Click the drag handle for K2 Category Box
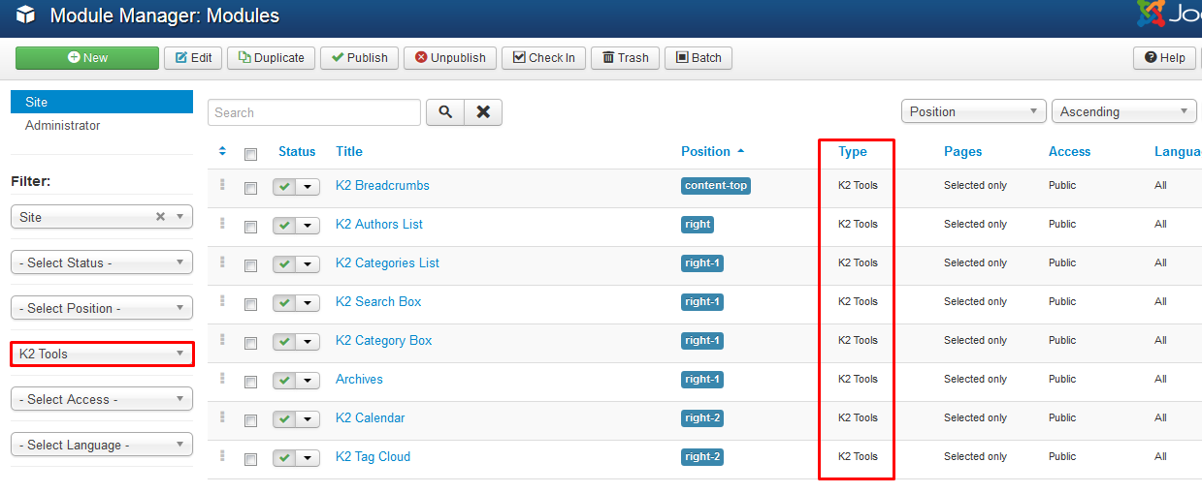 point(222,339)
